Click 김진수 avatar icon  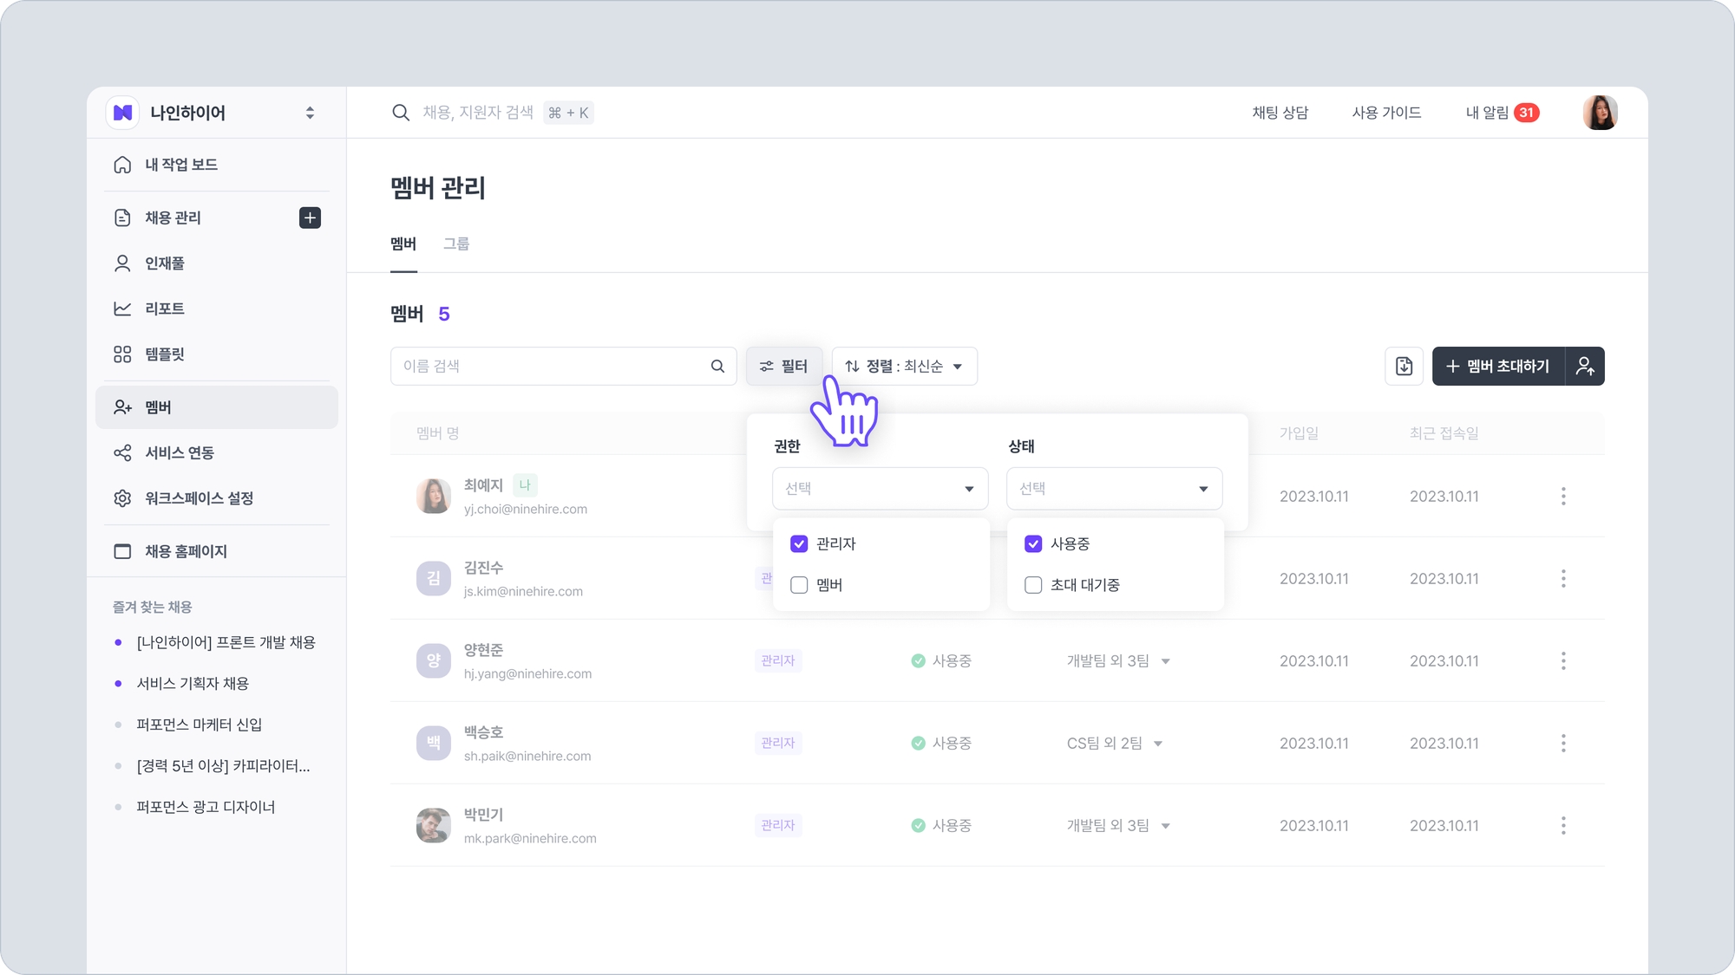click(x=434, y=579)
